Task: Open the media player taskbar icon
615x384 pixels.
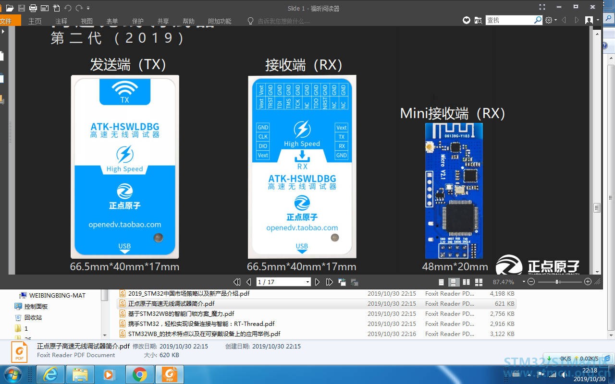Action: 110,374
